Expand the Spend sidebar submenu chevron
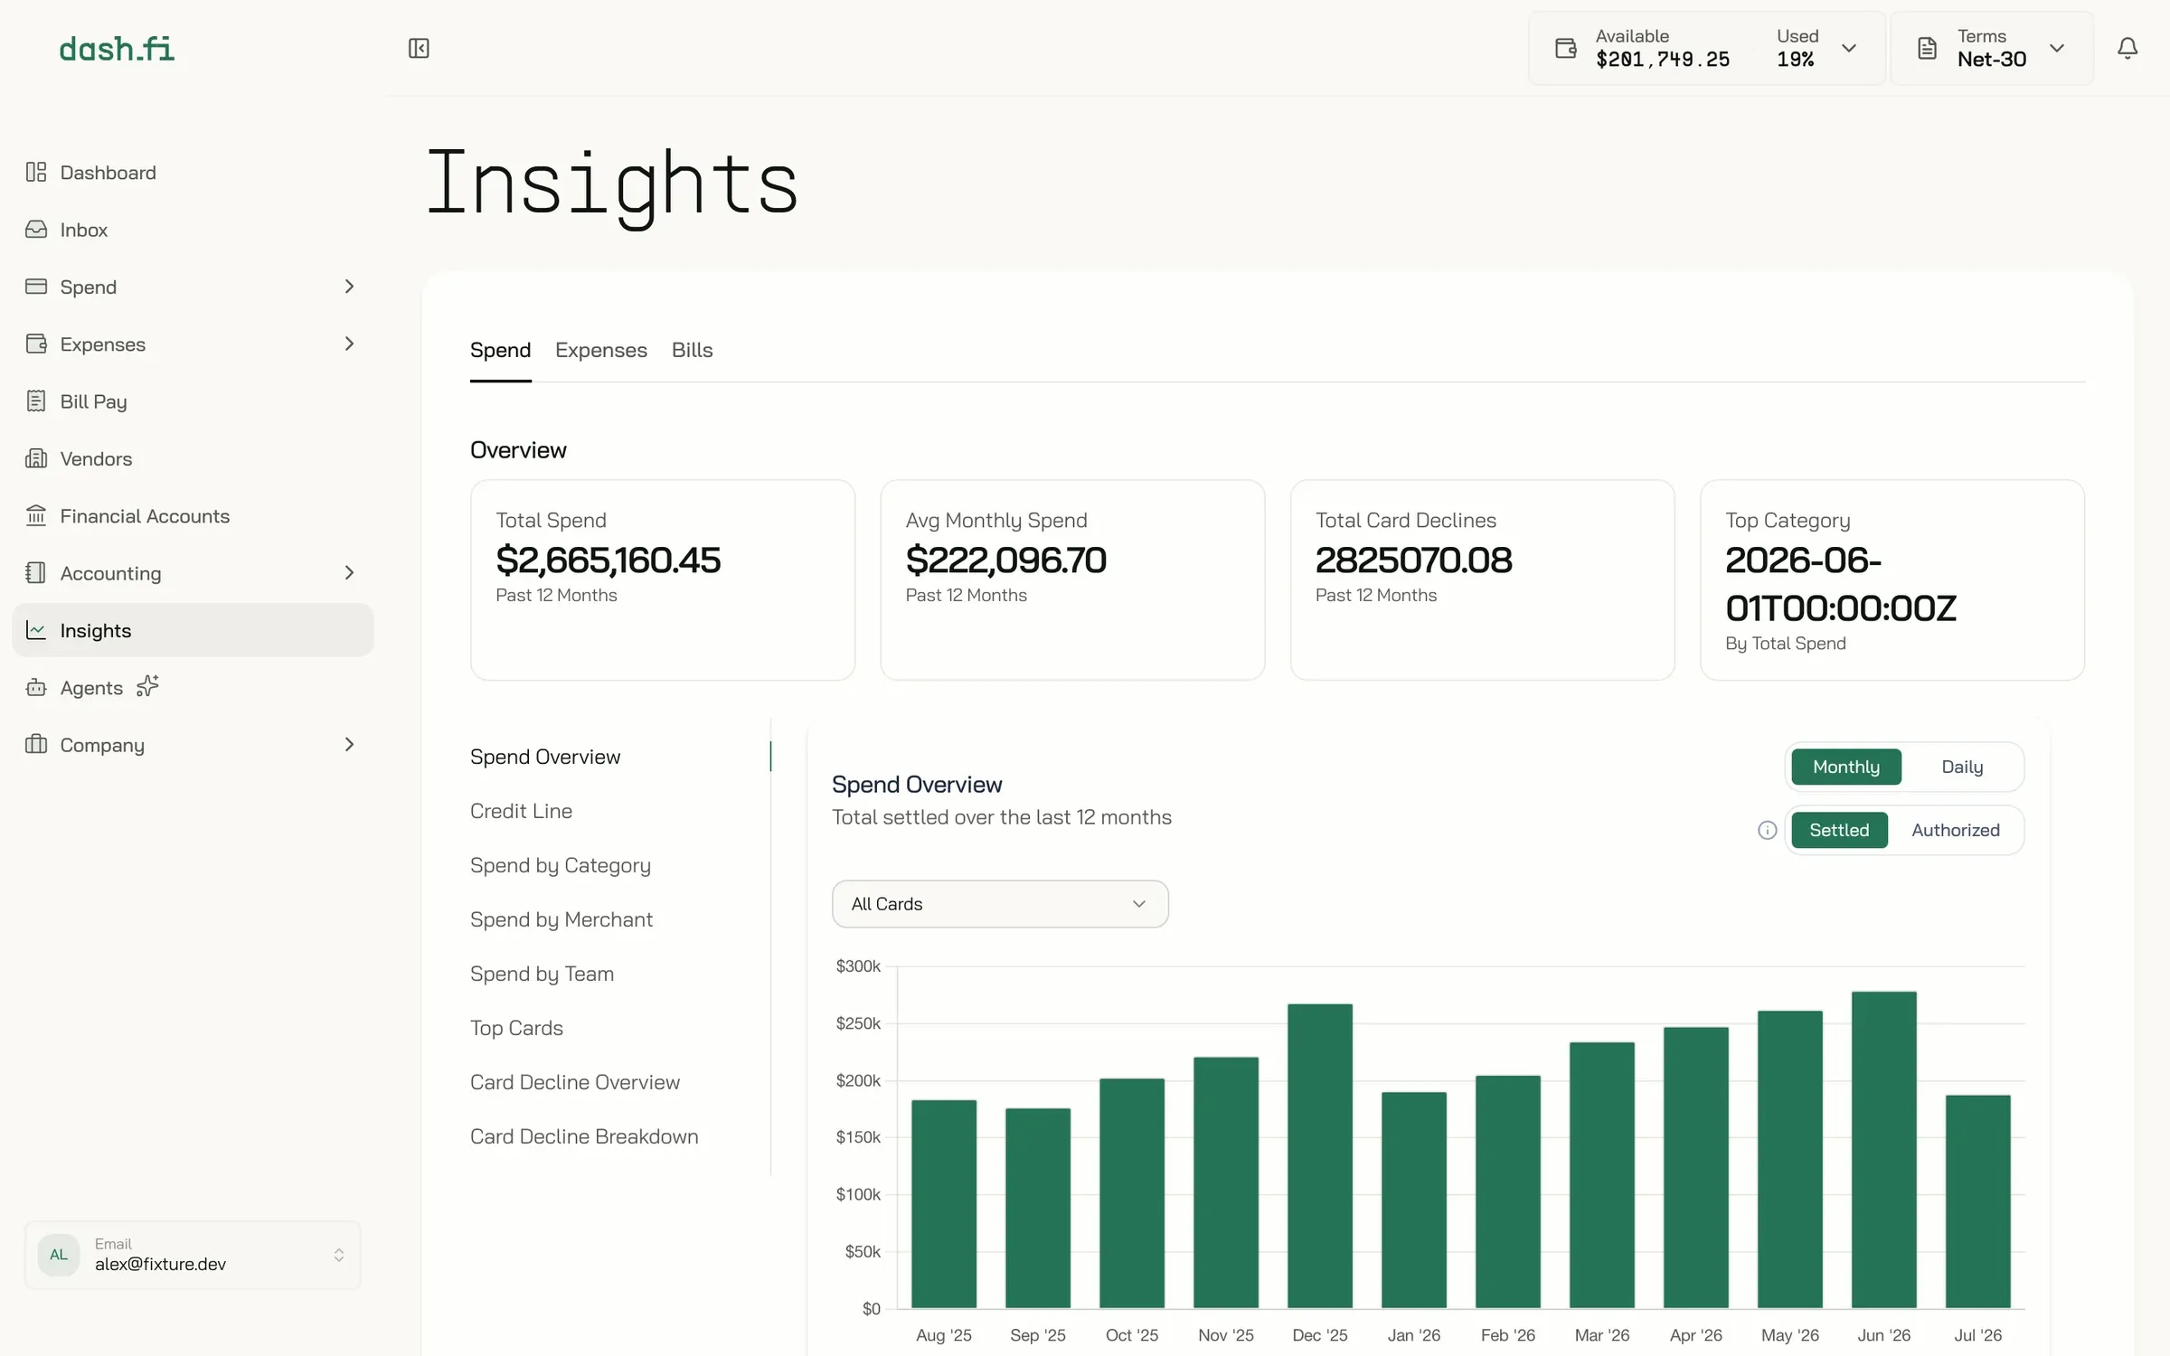This screenshot has height=1356, width=2170. click(x=349, y=287)
